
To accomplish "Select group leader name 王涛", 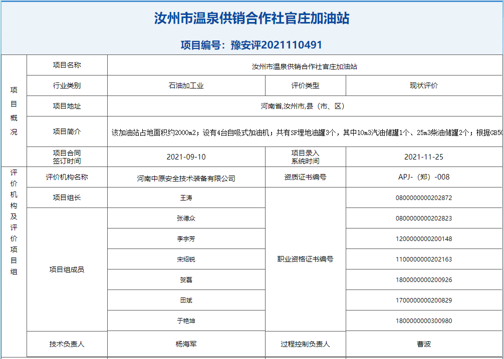I will point(186,197).
